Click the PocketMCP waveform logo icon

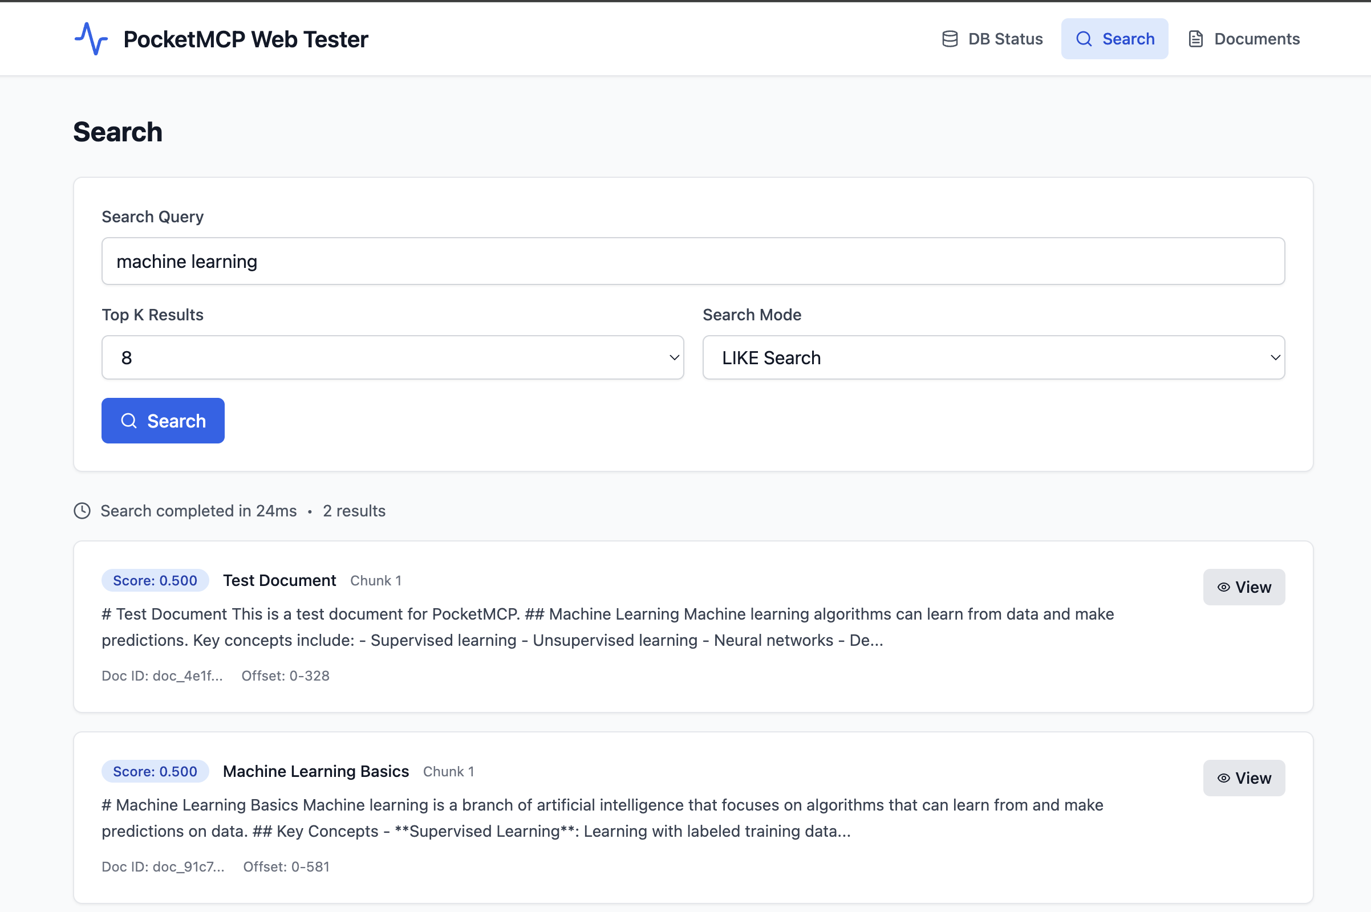[x=91, y=38]
